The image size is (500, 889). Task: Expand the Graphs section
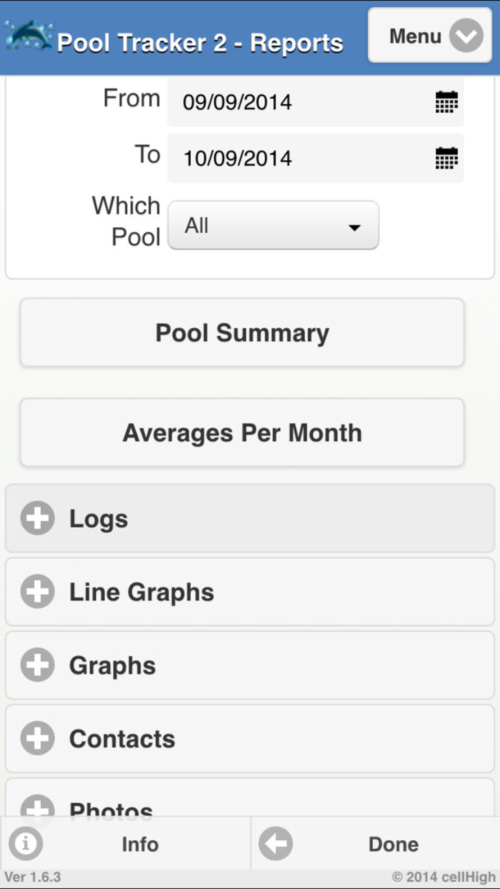[250, 665]
